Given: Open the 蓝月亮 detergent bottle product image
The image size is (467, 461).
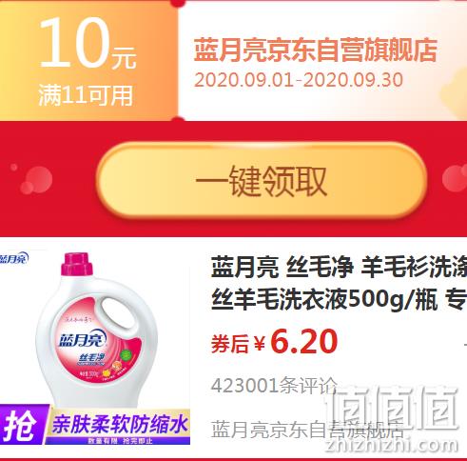Looking at the screenshot, I should click(95, 329).
